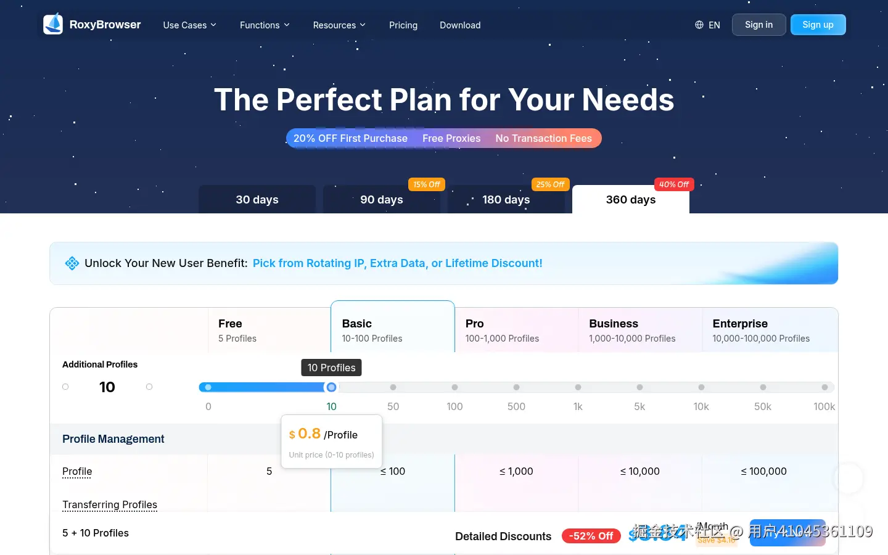The height and width of the screenshot is (555, 888).
Task: Click the ≤ 100,000 profile limit cell
Action: [x=763, y=471]
